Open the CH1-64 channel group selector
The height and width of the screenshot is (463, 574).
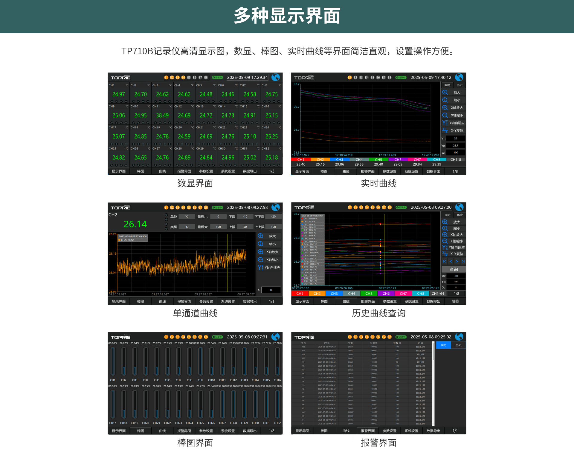tap(438, 293)
